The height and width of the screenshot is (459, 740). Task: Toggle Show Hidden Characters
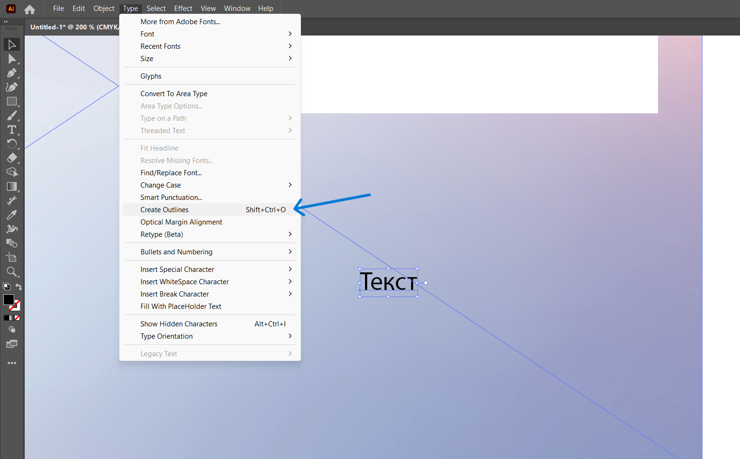(210, 324)
